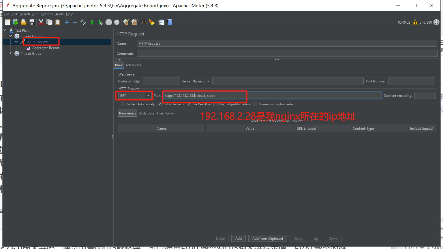Click the Reset Search broom icon

(152, 22)
